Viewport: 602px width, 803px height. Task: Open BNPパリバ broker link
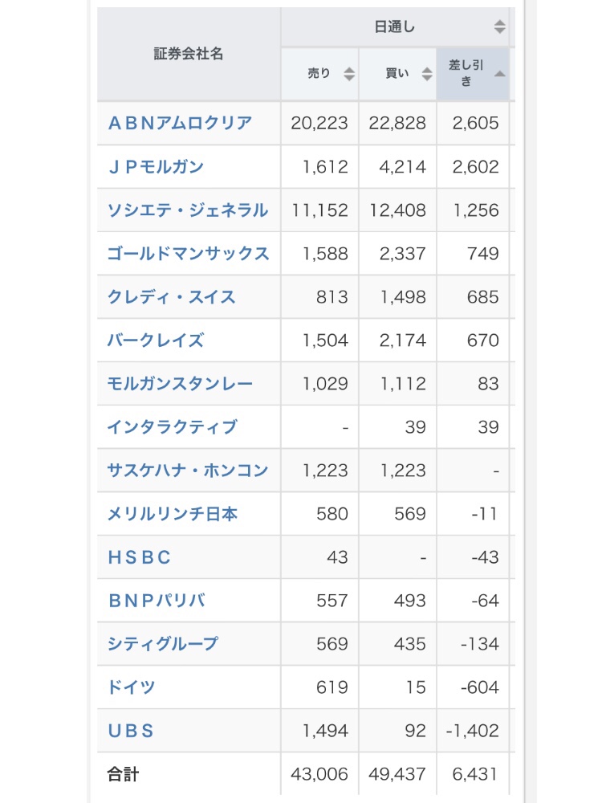point(157,600)
